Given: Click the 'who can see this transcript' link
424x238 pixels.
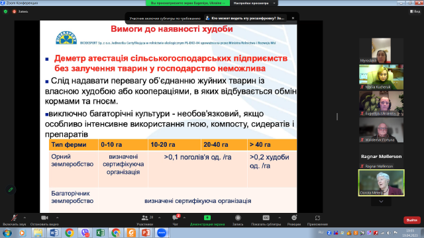Looking at the screenshot, I should pos(246,18).
